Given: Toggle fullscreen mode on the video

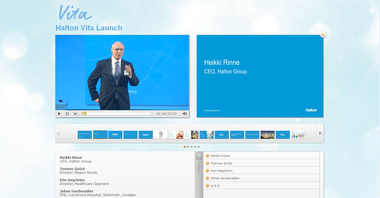Looking at the screenshot, I should coord(75,113).
